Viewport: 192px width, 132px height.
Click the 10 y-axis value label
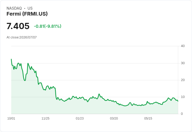183,97
